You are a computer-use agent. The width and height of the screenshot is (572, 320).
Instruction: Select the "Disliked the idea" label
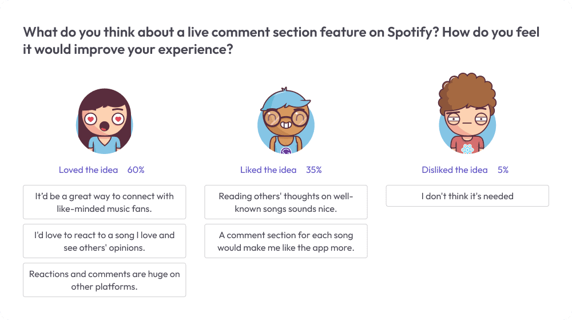pos(455,170)
